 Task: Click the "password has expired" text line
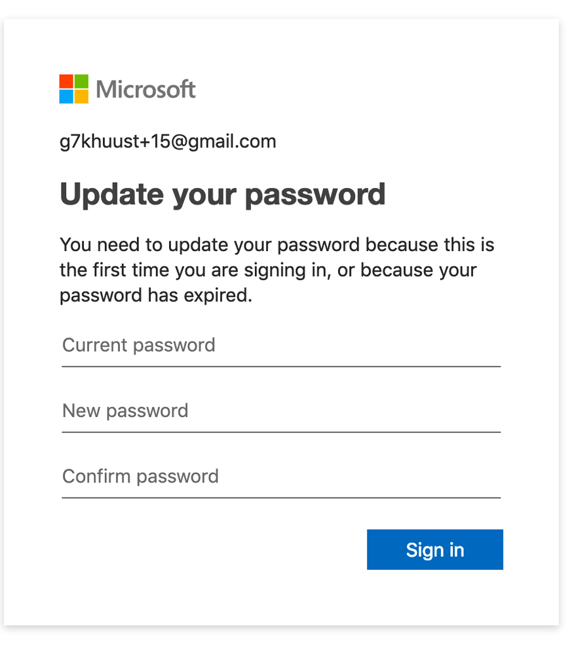pos(155,295)
